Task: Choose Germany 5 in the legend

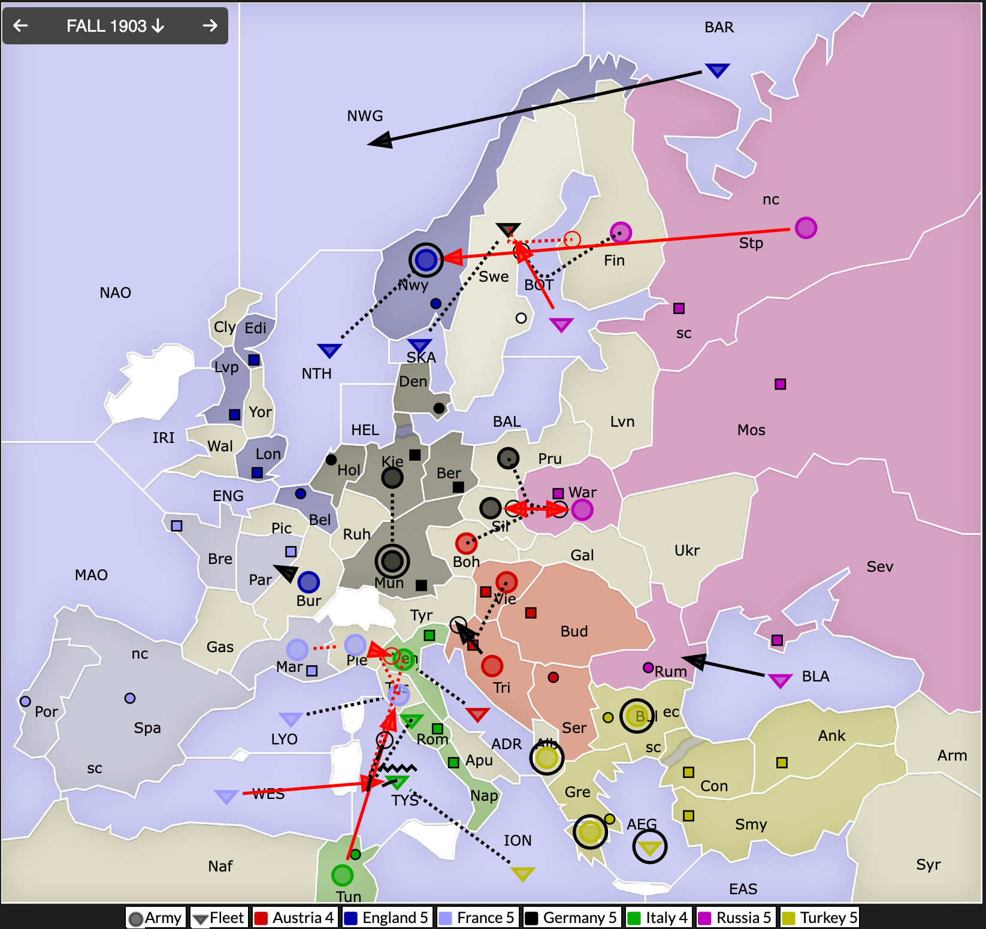Action: [571, 918]
